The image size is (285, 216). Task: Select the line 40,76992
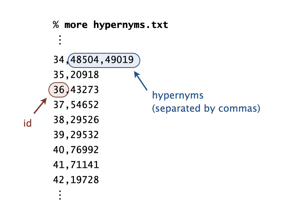pos(76,150)
